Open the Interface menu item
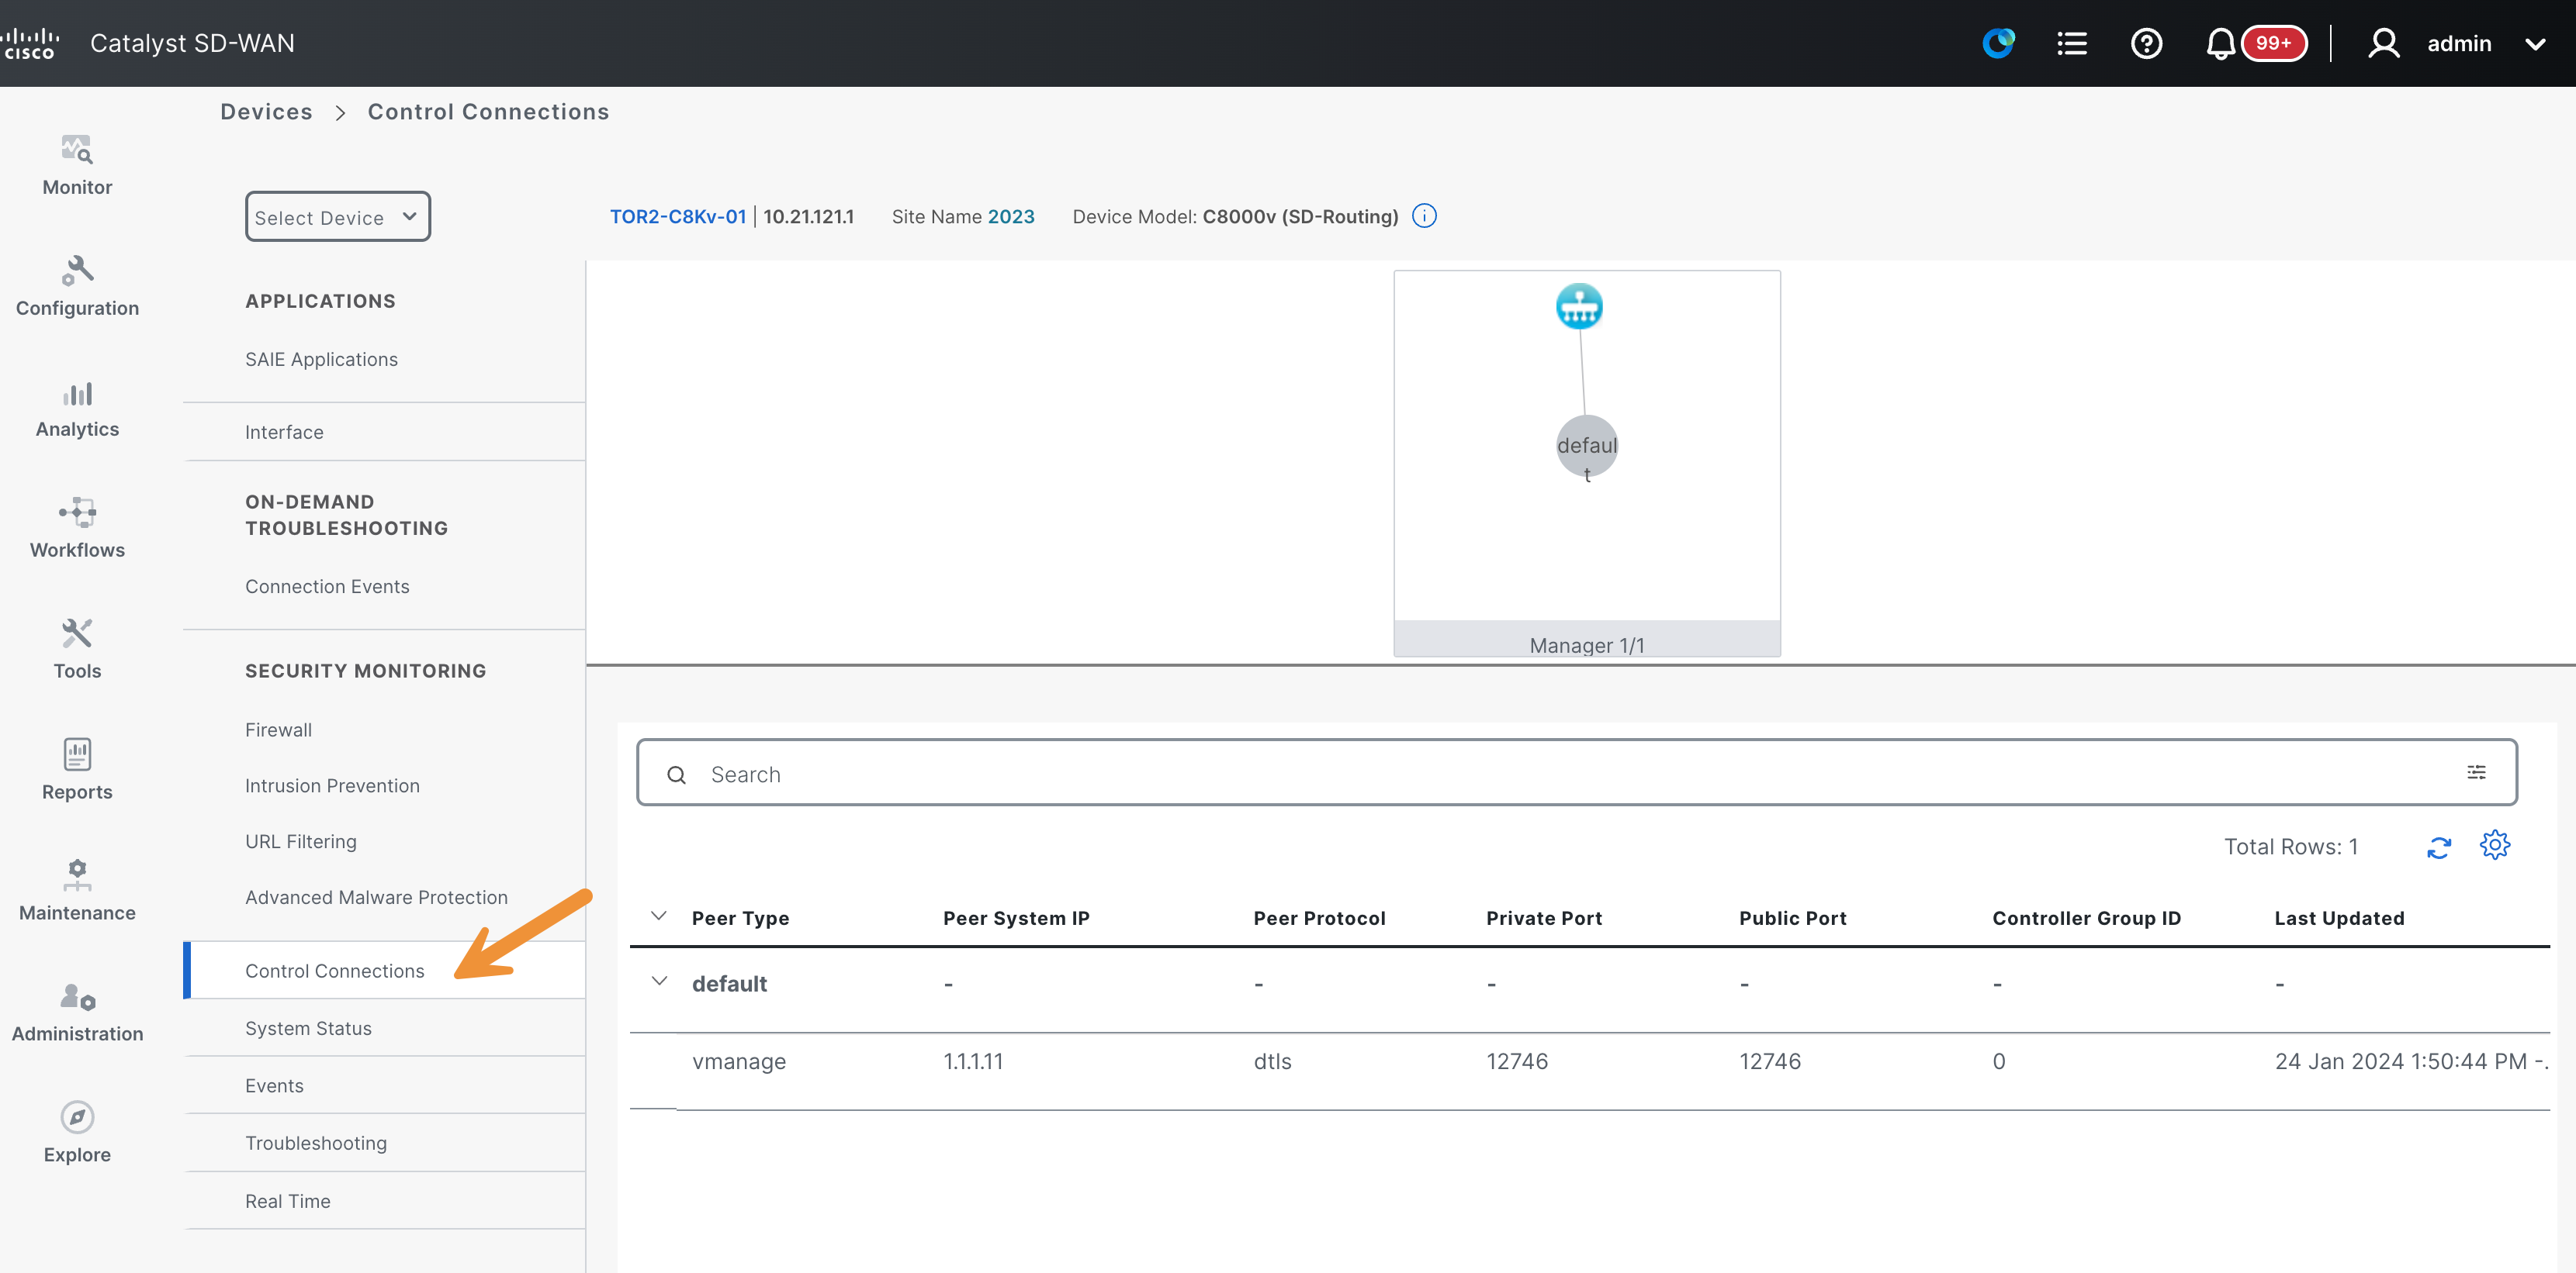Image resolution: width=2576 pixels, height=1273 pixels. (x=284, y=433)
